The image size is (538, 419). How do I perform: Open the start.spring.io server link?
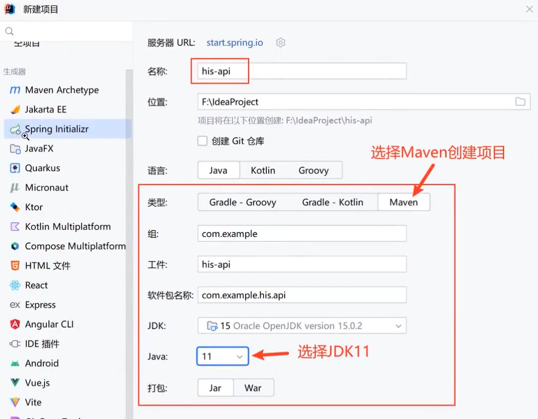coord(235,42)
